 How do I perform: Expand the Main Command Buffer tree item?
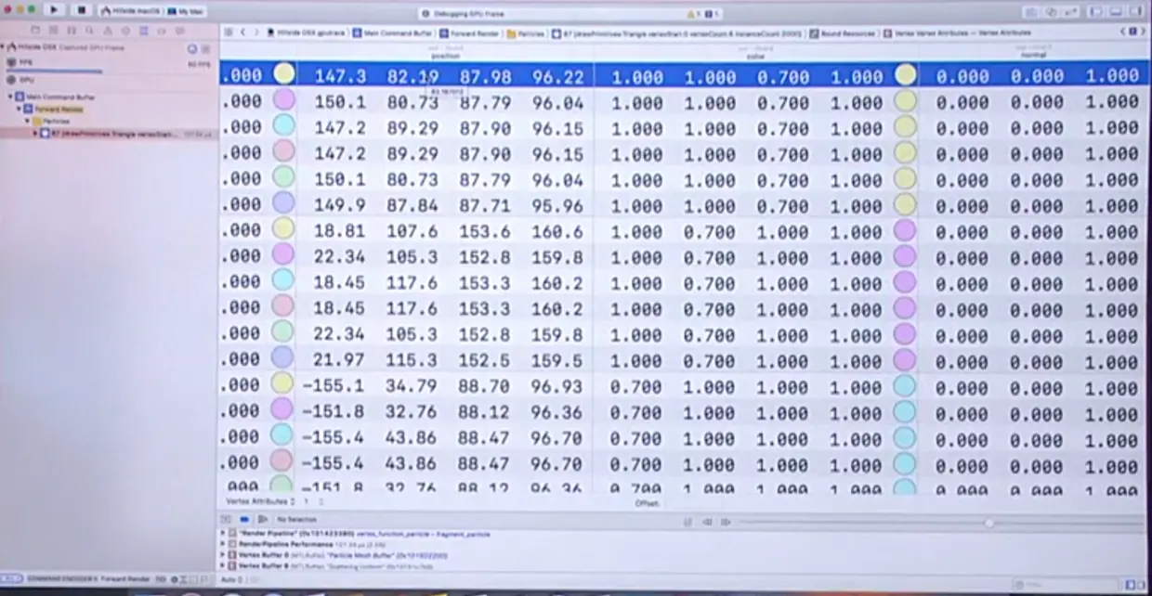[x=9, y=97]
